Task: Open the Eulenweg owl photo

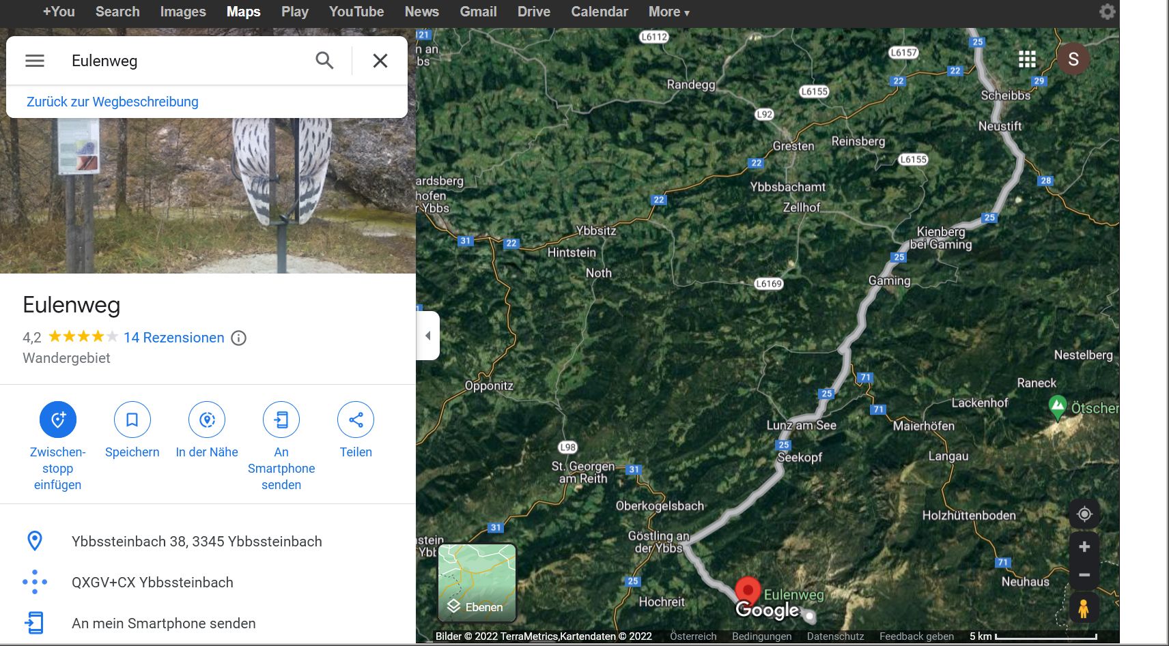Action: 208,196
